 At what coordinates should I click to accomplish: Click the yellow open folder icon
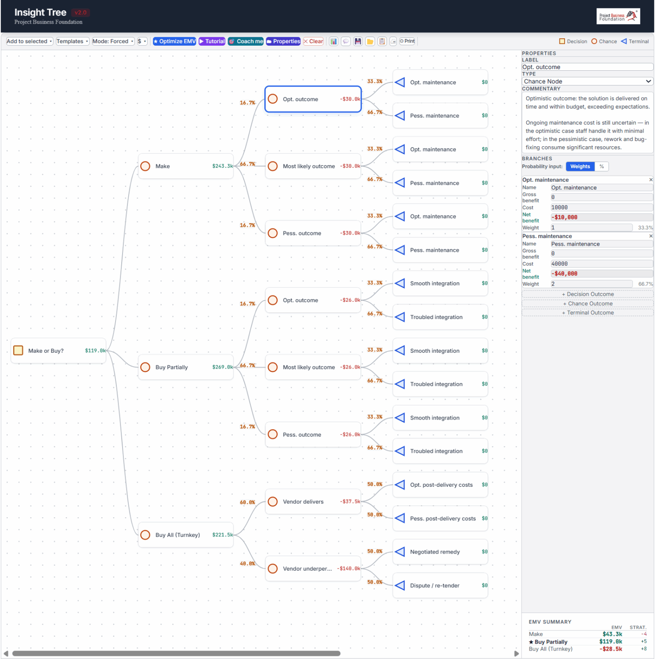[370, 41]
